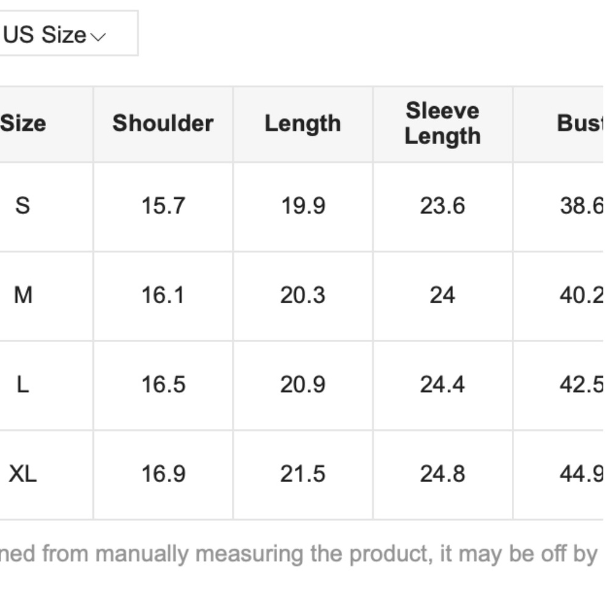Select the Size column header
This screenshot has width=610, height=610.
tap(23, 123)
